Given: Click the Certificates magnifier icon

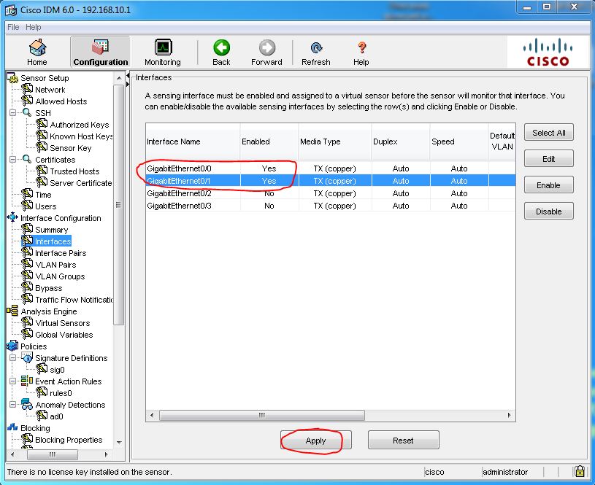Looking at the screenshot, I should pos(27,159).
